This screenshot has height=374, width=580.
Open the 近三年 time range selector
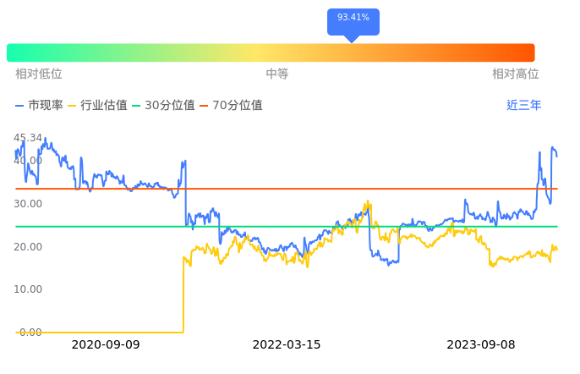(523, 106)
